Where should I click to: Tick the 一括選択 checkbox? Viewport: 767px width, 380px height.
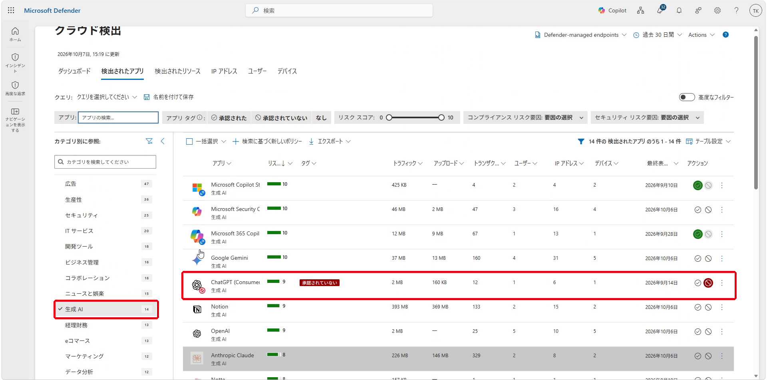pyautogui.click(x=189, y=141)
